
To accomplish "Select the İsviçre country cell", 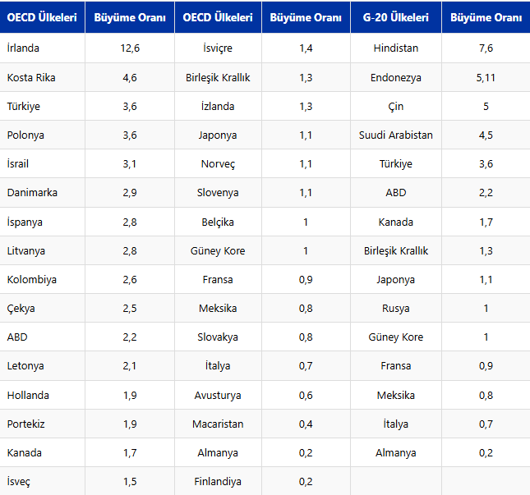I will pyautogui.click(x=218, y=48).
